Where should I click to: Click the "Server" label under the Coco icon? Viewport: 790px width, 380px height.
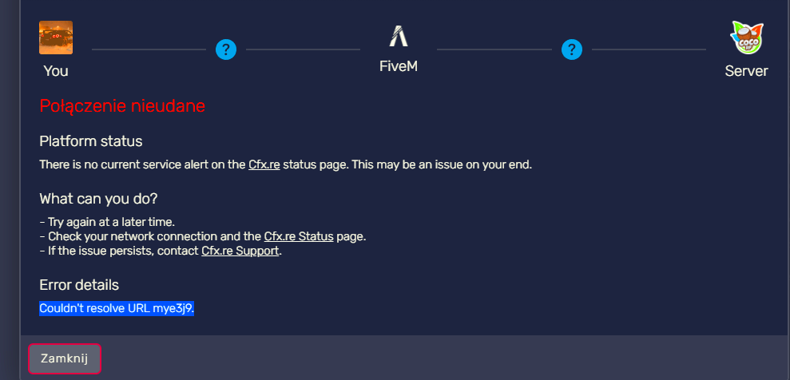point(747,71)
